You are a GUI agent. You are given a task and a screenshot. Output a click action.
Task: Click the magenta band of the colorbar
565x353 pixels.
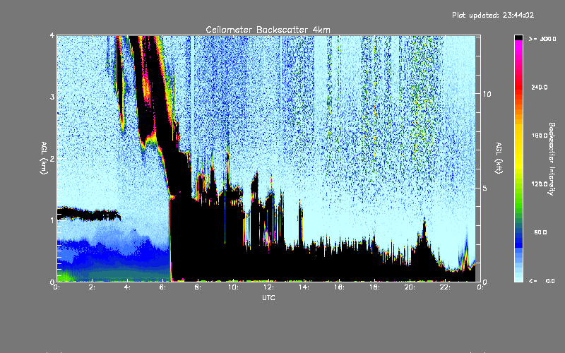(x=518, y=46)
